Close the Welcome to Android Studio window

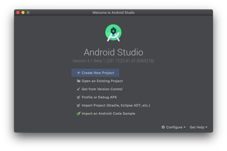coord(18,12)
